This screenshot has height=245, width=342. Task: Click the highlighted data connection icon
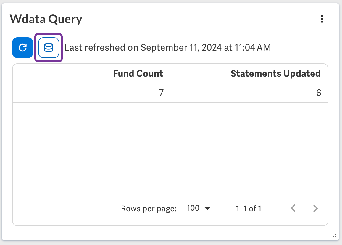point(48,48)
